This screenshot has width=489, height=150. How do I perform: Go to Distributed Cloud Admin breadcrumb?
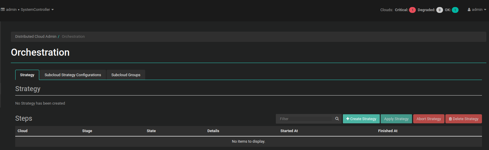pyautogui.click(x=36, y=37)
